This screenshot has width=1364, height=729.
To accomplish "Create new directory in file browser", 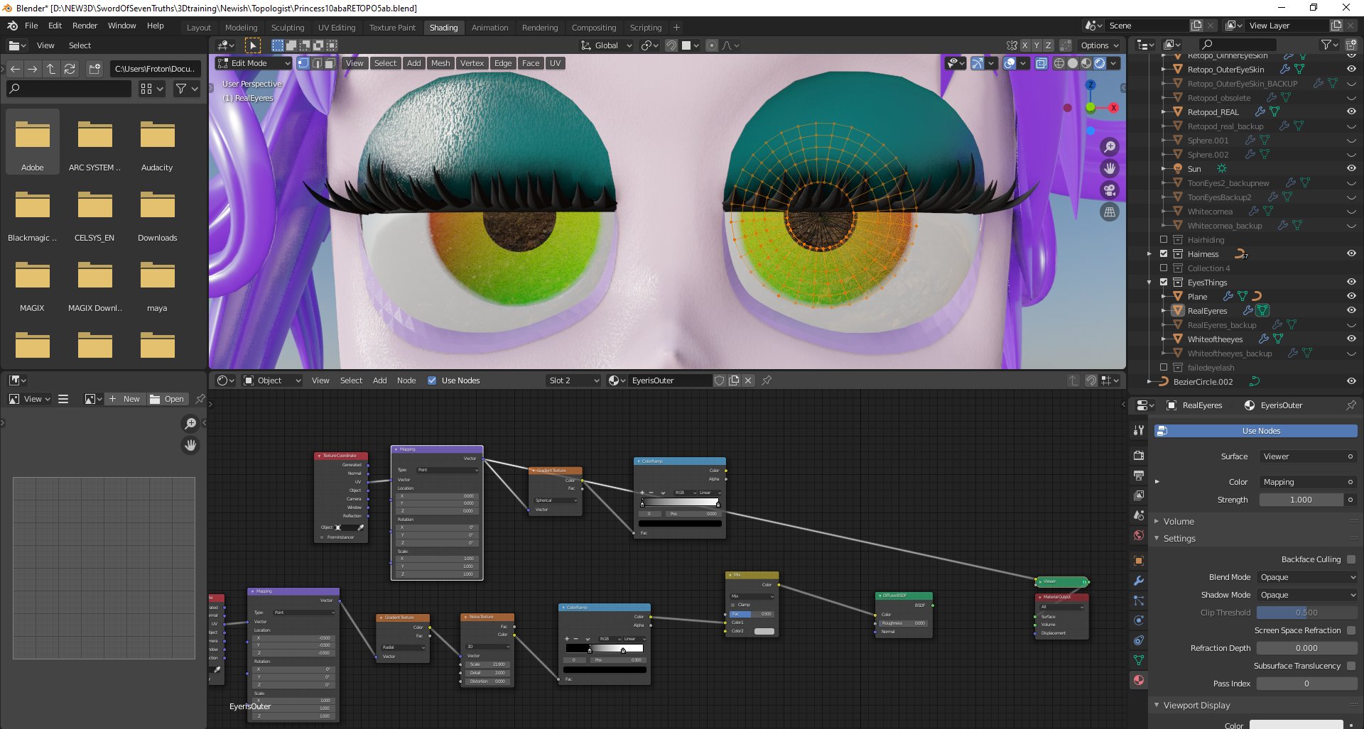I will coord(94,69).
